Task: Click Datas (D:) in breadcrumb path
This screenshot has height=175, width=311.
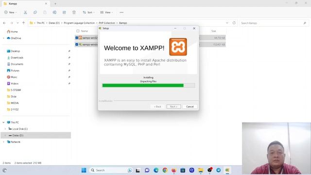Action: (x=54, y=23)
